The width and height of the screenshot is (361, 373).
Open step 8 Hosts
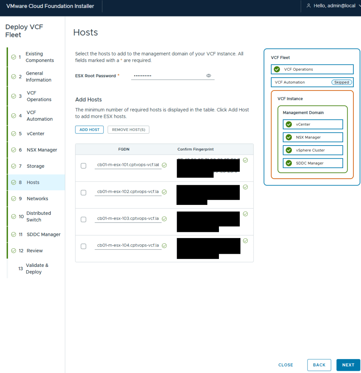tap(36, 182)
